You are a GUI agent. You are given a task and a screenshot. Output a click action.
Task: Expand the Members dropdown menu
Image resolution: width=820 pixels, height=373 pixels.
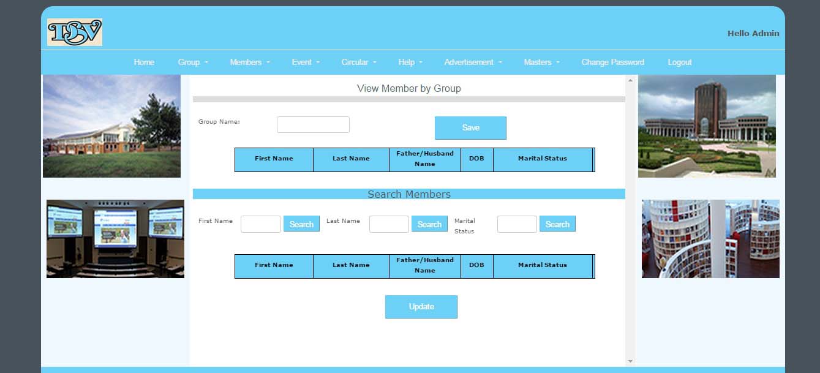coord(250,62)
